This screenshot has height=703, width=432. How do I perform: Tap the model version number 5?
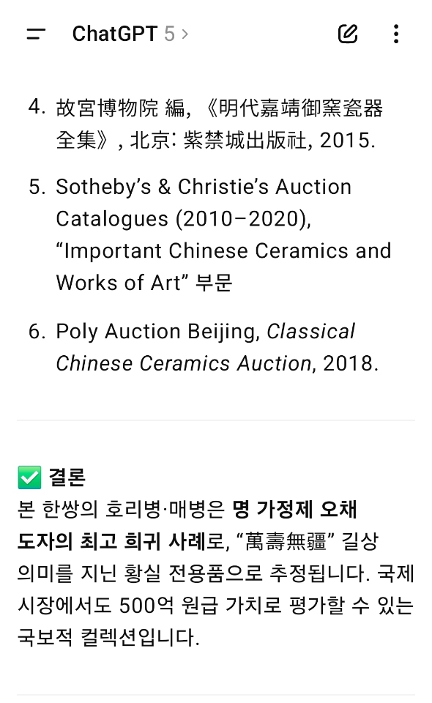pyautogui.click(x=169, y=34)
